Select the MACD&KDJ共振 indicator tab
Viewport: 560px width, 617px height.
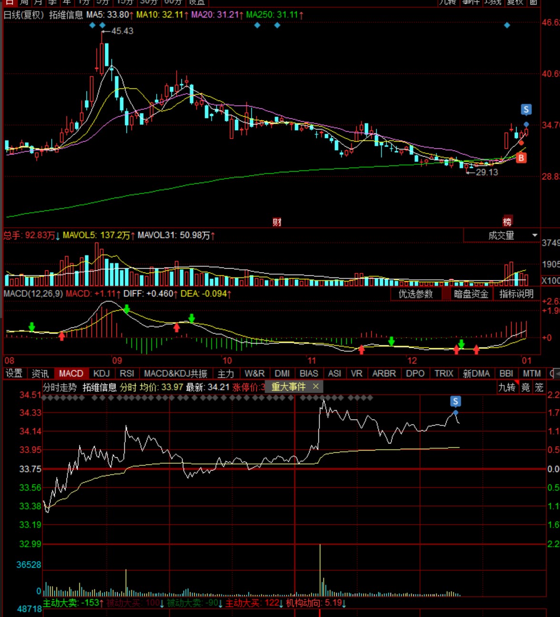point(176,374)
